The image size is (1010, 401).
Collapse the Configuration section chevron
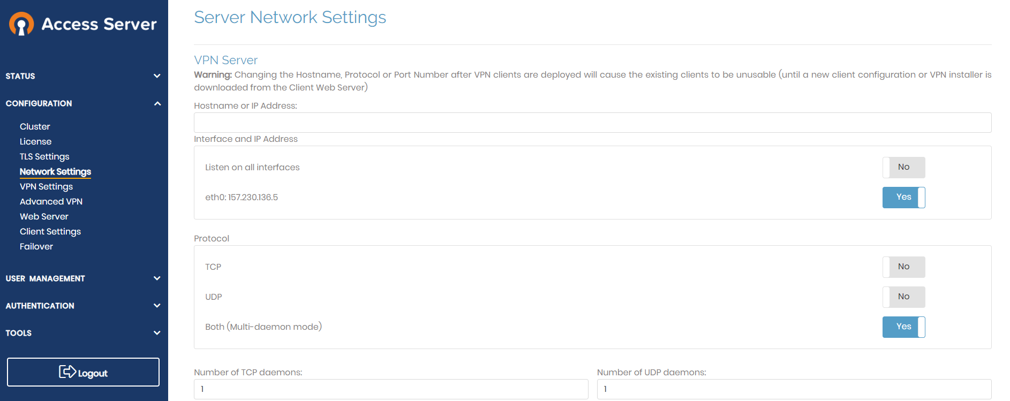pos(157,103)
